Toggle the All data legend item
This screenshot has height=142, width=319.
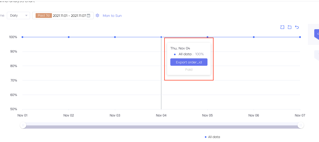point(212,137)
